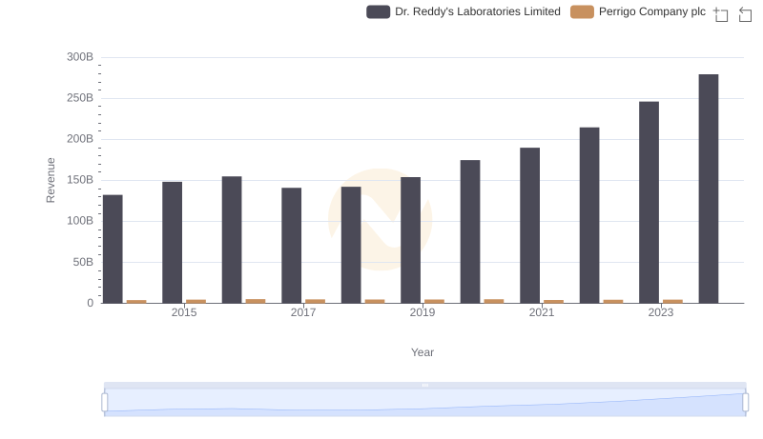Click Perrigo orange bar for 2015
Screen dimensions: 763x439
click(196, 302)
